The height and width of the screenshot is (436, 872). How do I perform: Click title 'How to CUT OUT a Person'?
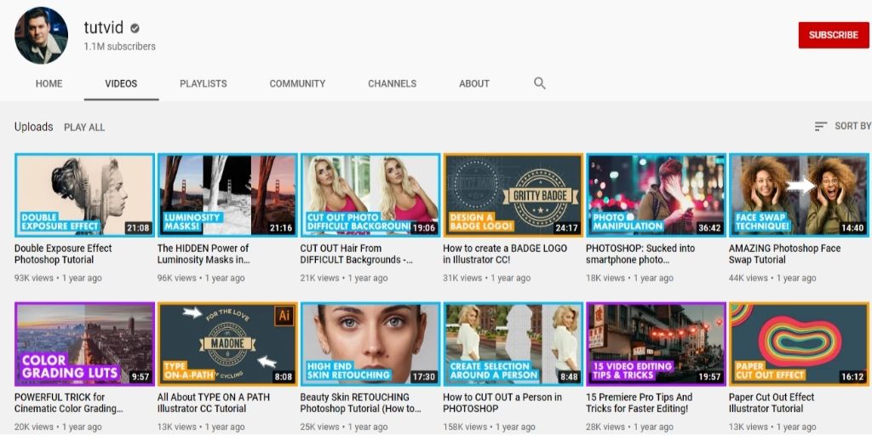[x=502, y=403]
